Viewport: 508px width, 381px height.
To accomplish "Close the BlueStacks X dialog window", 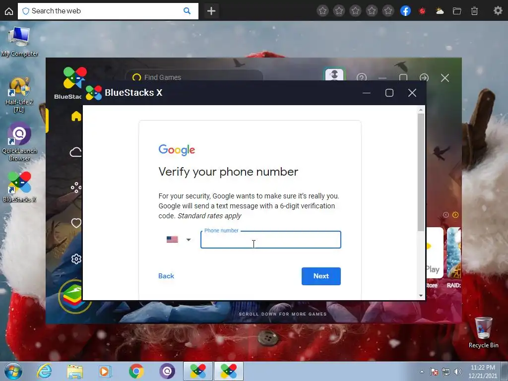I will click(412, 93).
